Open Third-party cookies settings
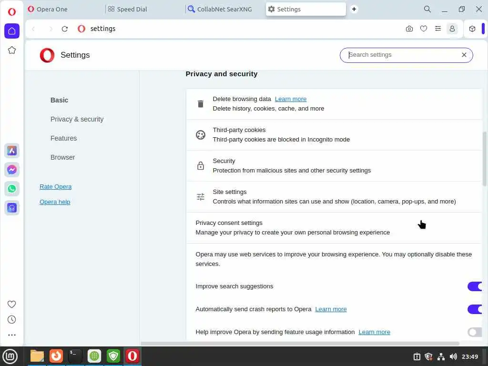Viewport: 488px width, 366px height. (334, 135)
